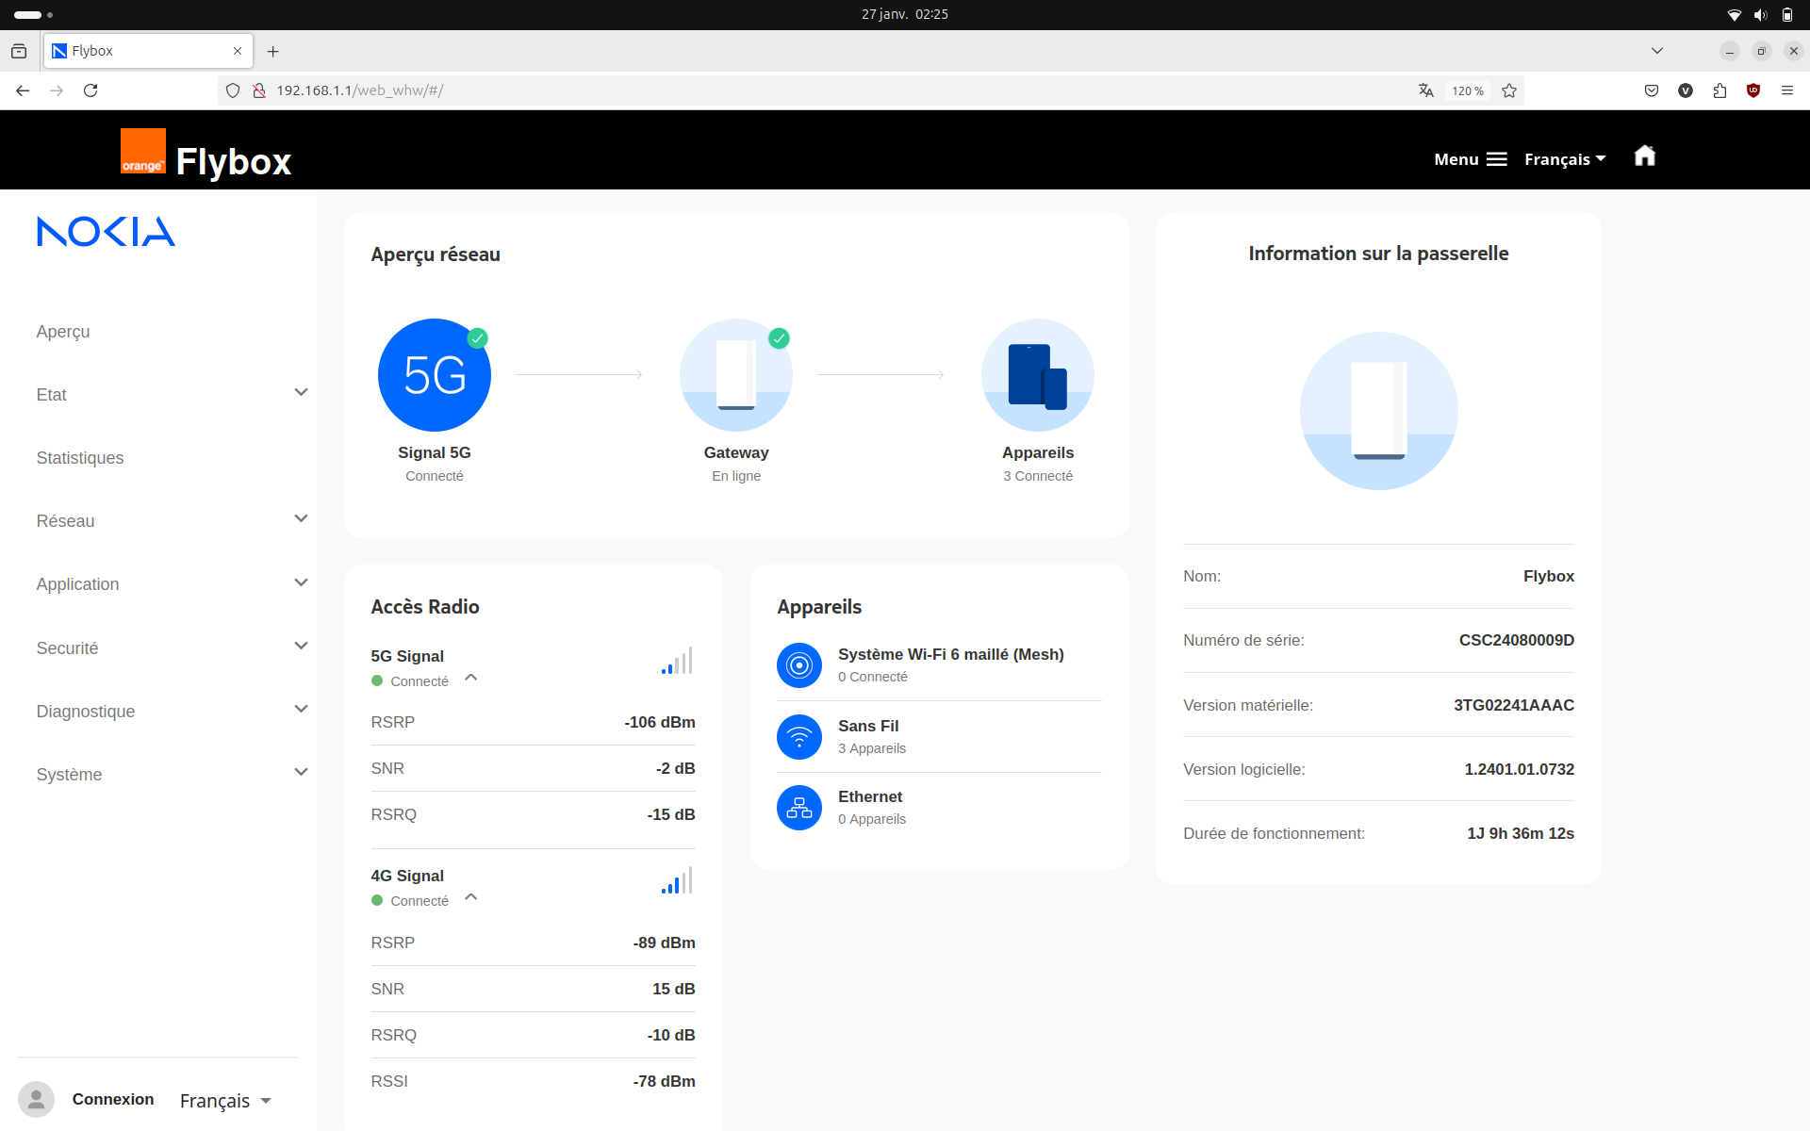1810x1131 pixels.
Task: Click the browser translate page icon
Action: coord(1426,90)
